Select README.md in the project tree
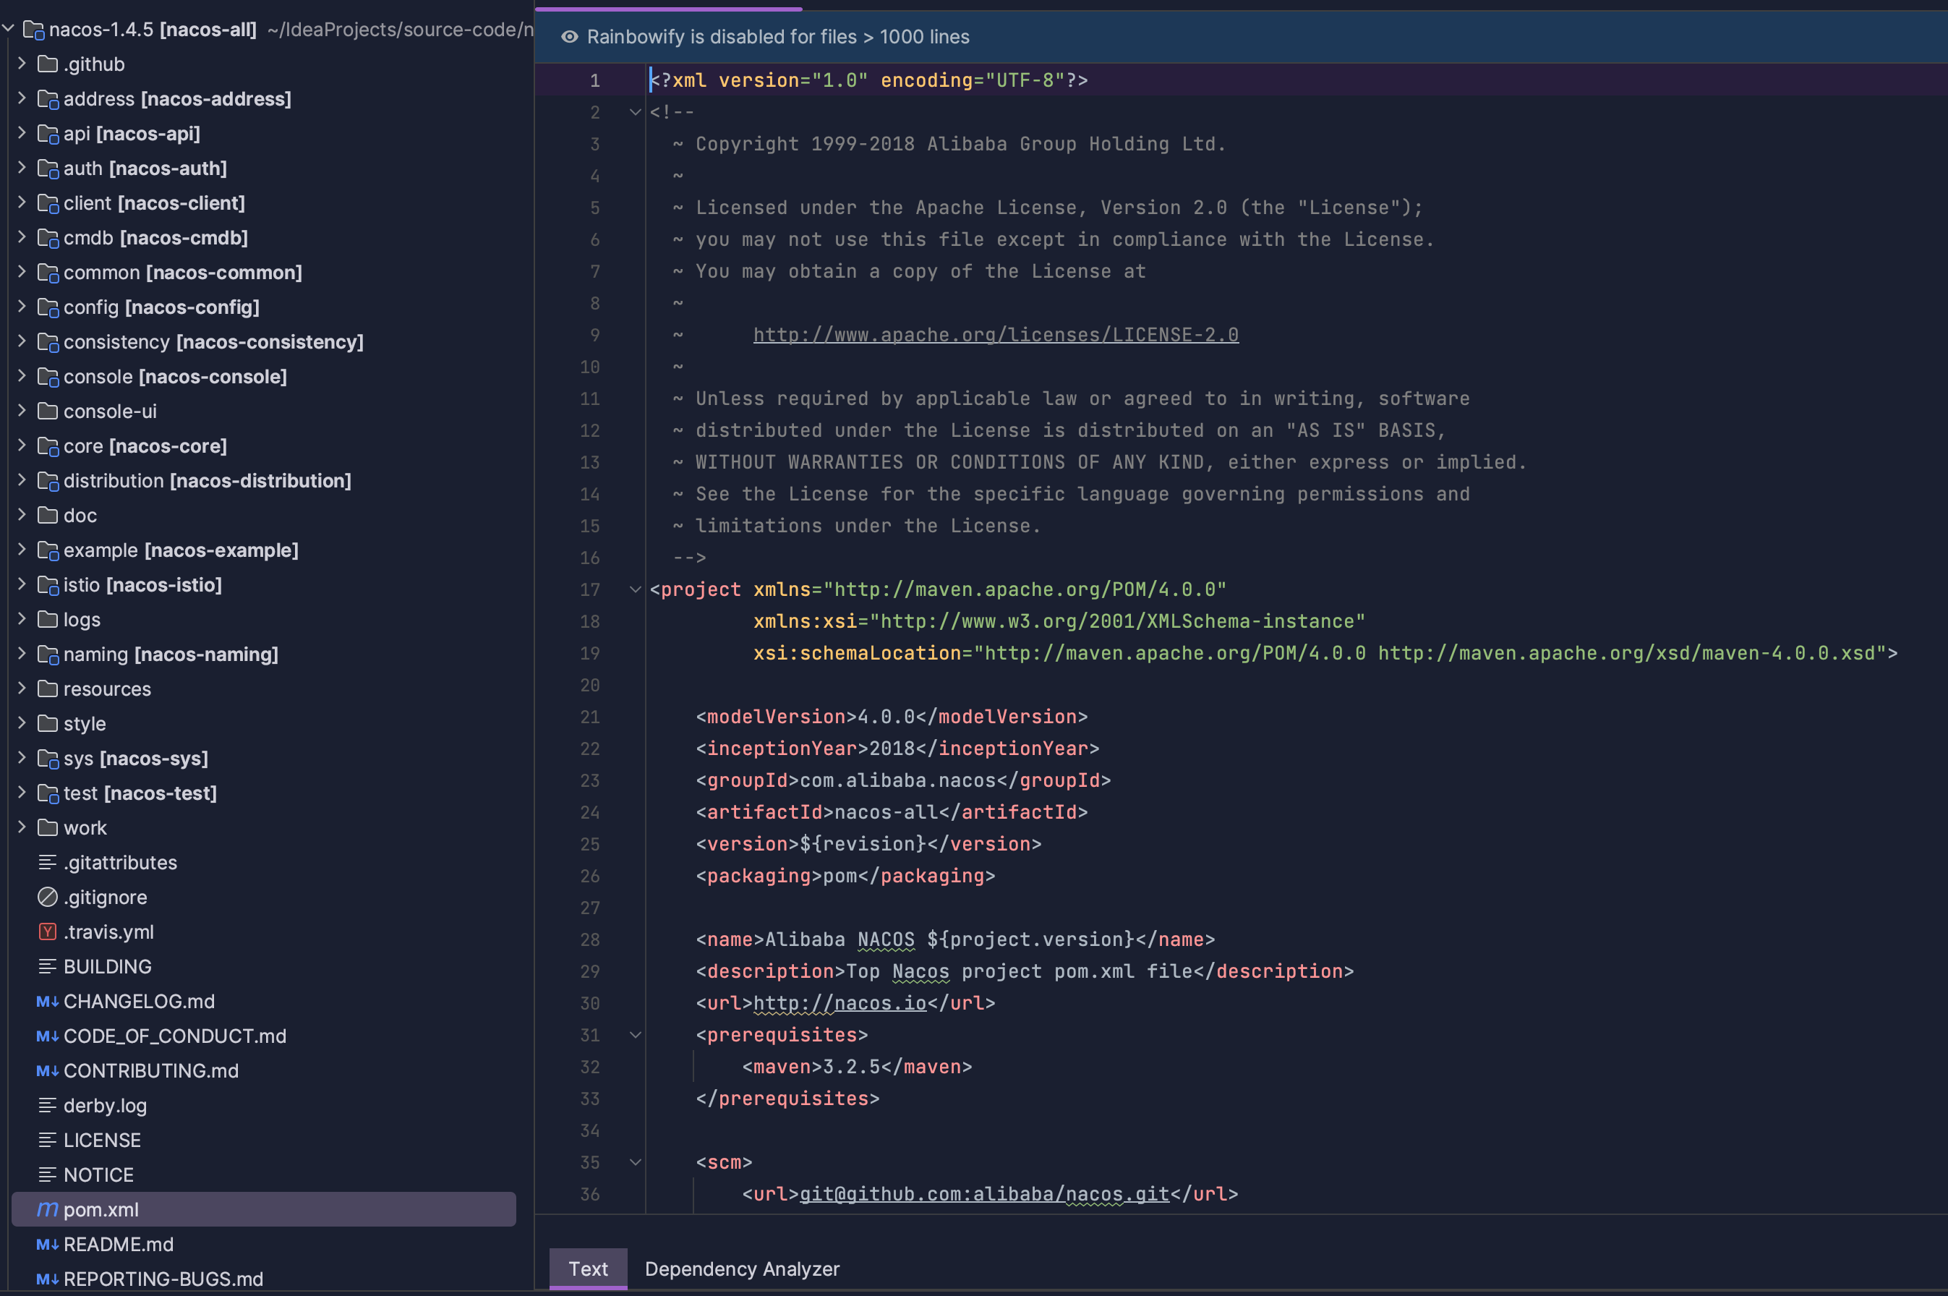Viewport: 1948px width, 1296px height. (x=263, y=1244)
